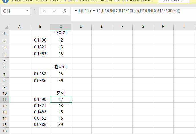
Task: Select column D header
Action: 81,27
